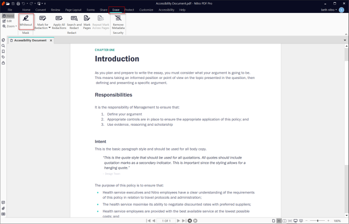
Task: Switch to the Protect ribbon tab
Action: point(129,10)
